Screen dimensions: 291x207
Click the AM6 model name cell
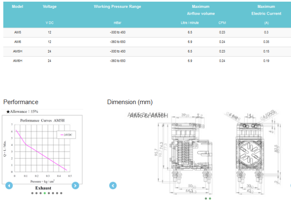[17, 42]
